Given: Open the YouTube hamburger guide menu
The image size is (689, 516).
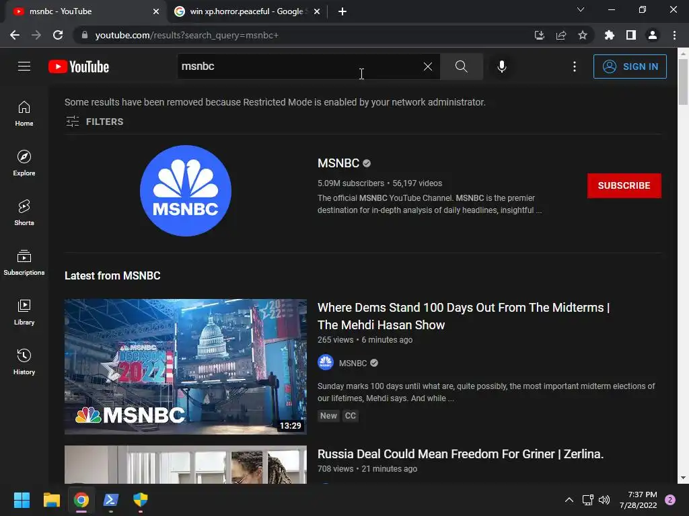Looking at the screenshot, I should pyautogui.click(x=24, y=67).
